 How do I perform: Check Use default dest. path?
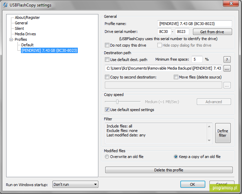tap(107, 60)
